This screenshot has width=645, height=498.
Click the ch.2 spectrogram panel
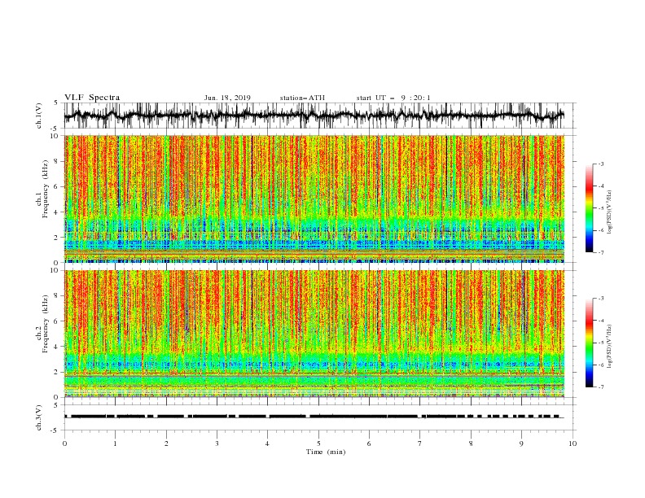tap(314, 334)
